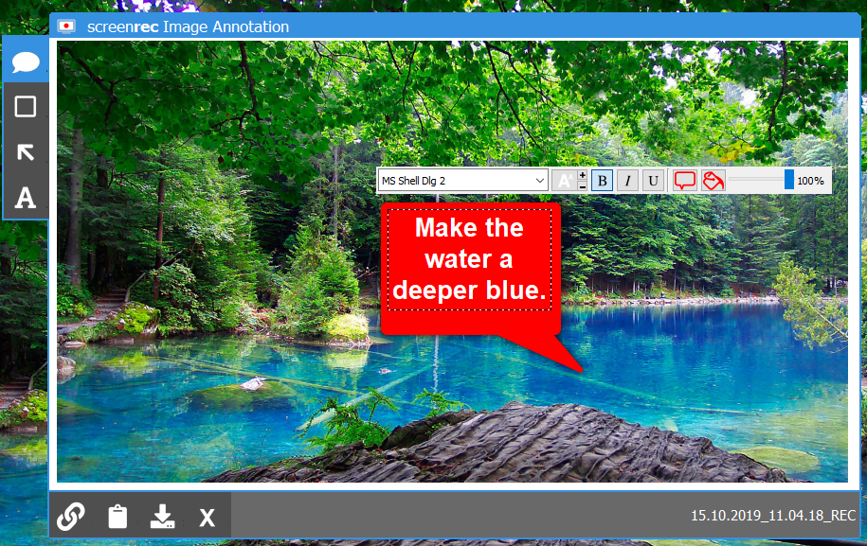
Task: Increase the font size with the plus stepper
Action: pyautogui.click(x=581, y=174)
